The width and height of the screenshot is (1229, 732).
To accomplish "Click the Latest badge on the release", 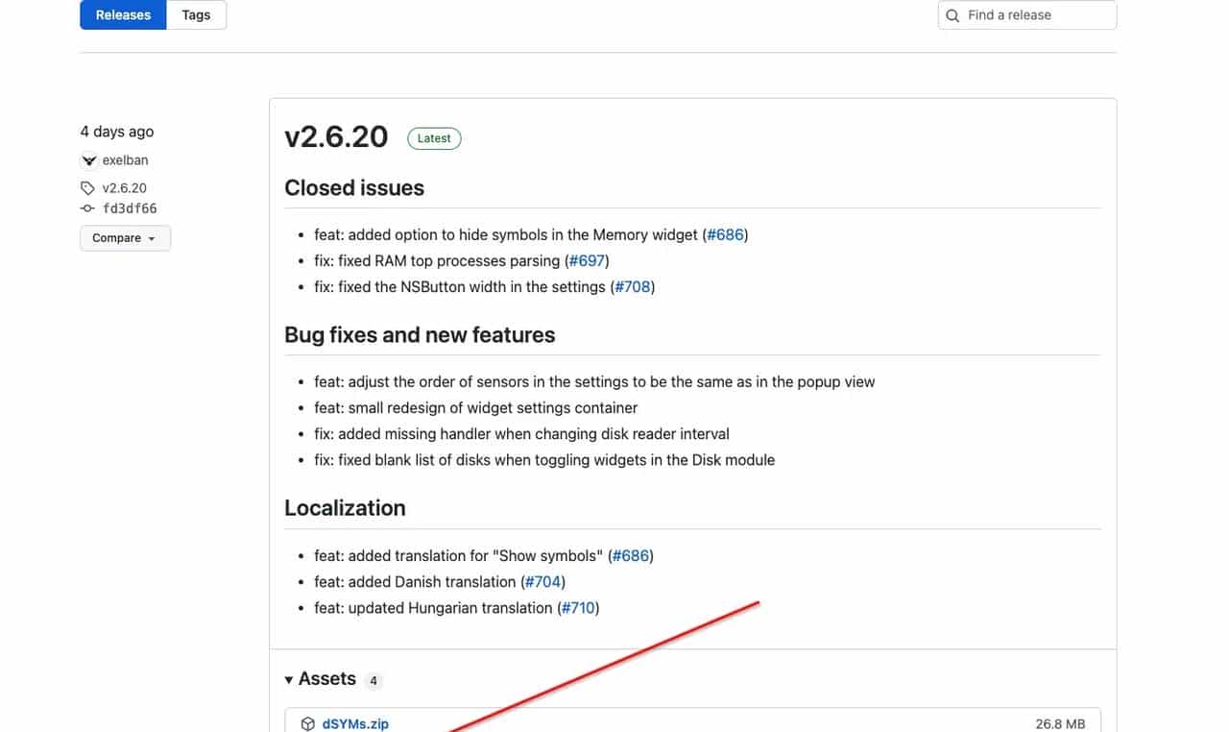I will click(434, 137).
